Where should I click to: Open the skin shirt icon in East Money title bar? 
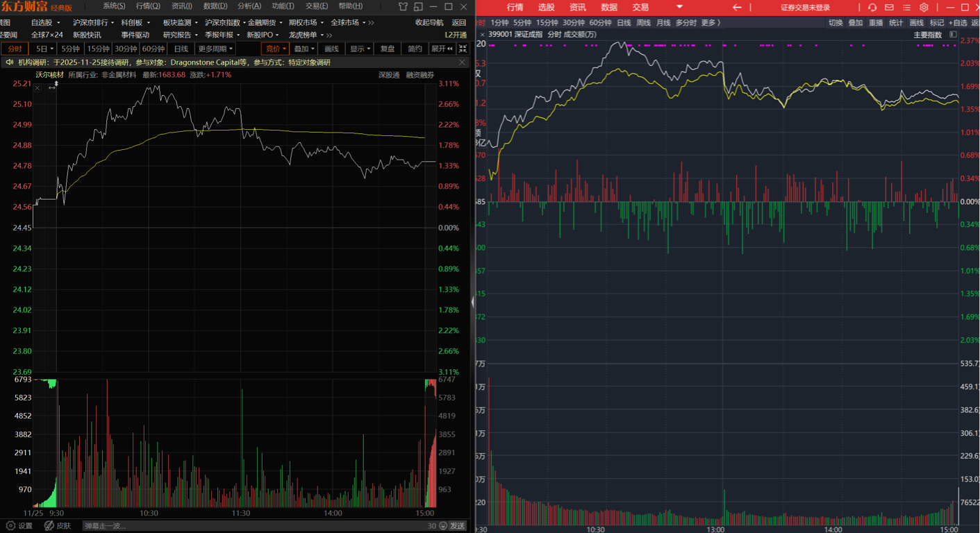click(x=404, y=7)
